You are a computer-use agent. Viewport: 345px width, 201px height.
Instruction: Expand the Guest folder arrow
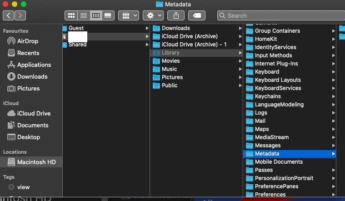(x=147, y=28)
